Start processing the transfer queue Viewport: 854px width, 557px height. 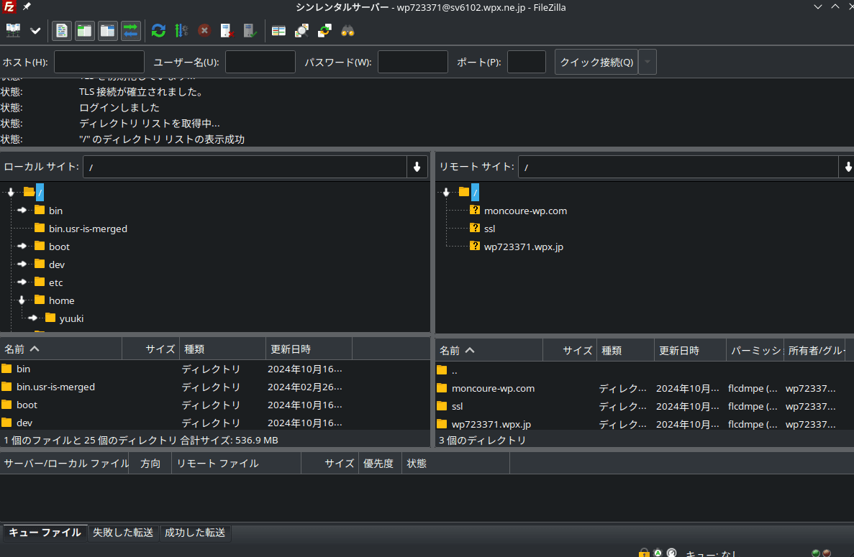181,30
